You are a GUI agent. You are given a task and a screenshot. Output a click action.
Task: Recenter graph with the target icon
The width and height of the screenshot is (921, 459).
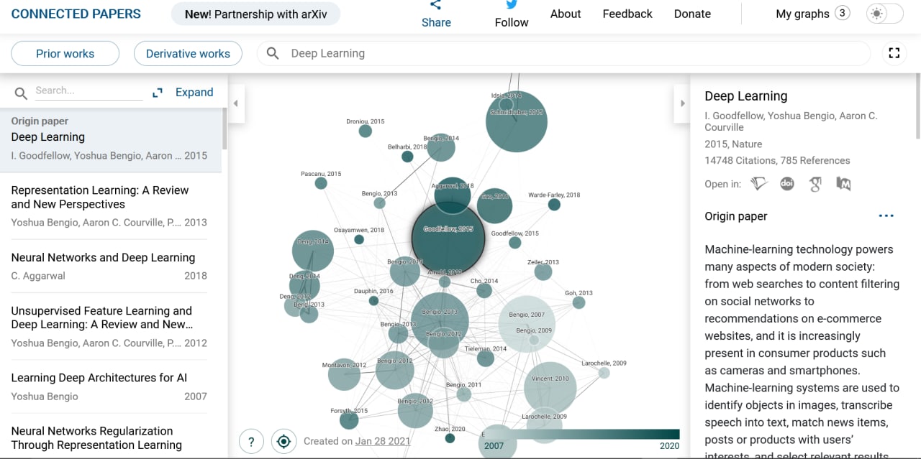283,441
